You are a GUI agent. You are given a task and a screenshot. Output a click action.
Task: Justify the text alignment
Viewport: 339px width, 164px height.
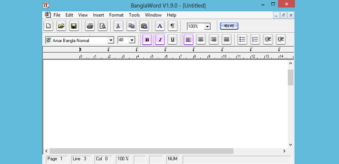(x=227, y=40)
